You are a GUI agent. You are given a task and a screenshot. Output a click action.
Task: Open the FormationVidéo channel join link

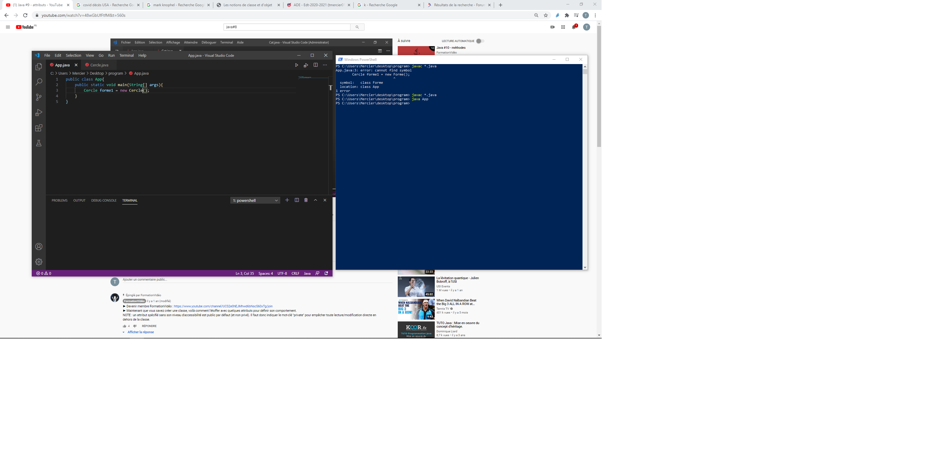pos(223,306)
